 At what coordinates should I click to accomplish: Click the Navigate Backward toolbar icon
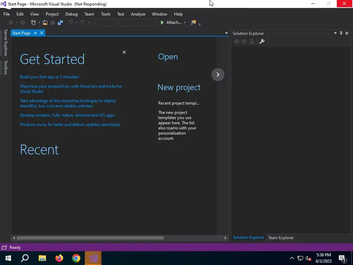point(11,22)
